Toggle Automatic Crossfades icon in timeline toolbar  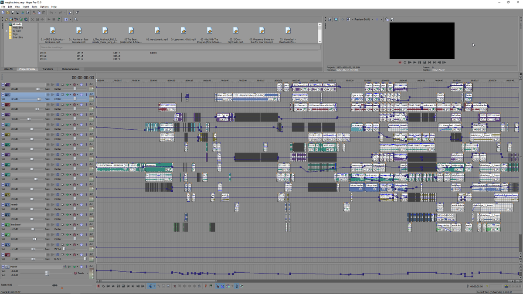tap(222, 286)
